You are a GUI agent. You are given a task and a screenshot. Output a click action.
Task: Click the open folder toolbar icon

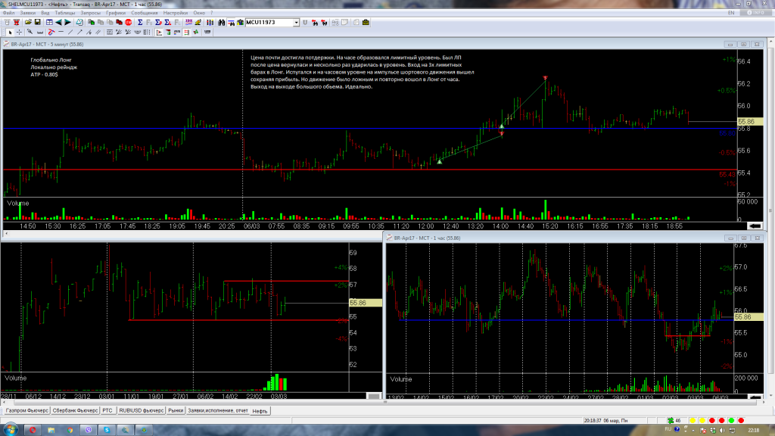coord(28,22)
